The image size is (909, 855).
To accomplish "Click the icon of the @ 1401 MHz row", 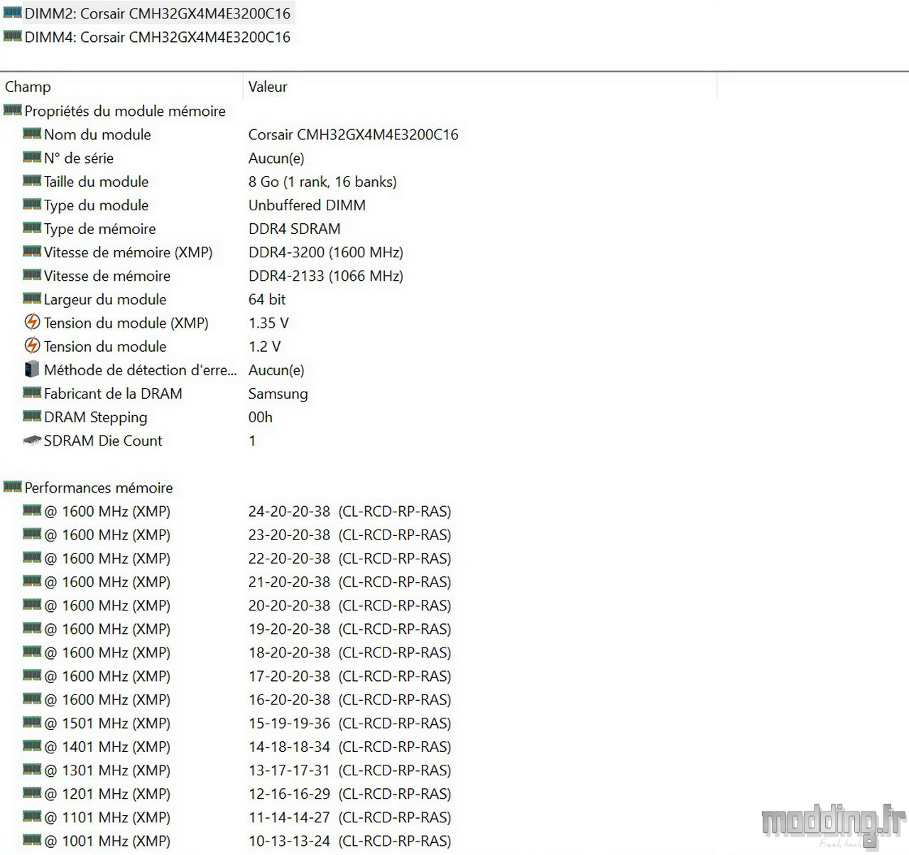I will point(32,746).
